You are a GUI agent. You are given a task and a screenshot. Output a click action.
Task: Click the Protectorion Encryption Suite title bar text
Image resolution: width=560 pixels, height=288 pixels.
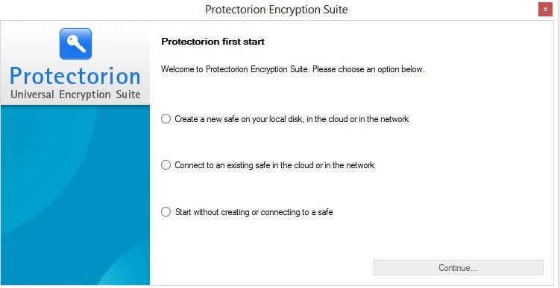click(277, 10)
